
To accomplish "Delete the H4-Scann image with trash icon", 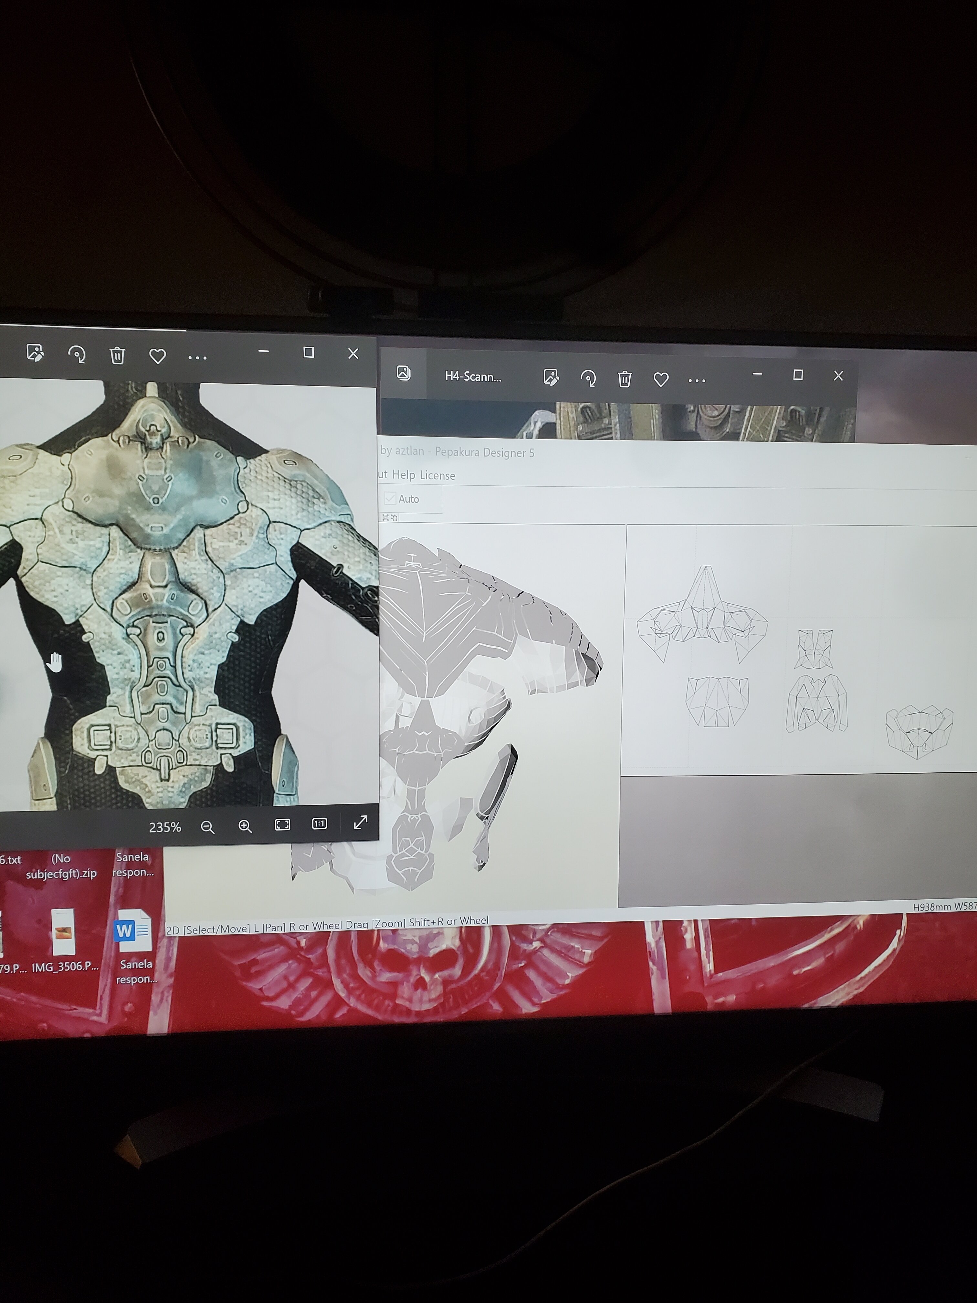I will 625,379.
